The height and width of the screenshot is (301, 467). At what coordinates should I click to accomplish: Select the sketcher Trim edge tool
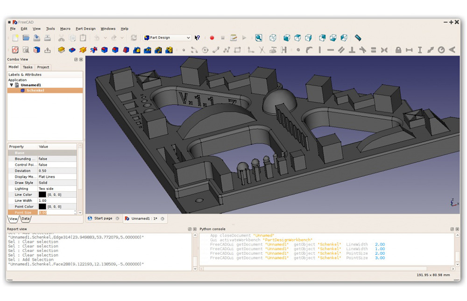coord(262,50)
